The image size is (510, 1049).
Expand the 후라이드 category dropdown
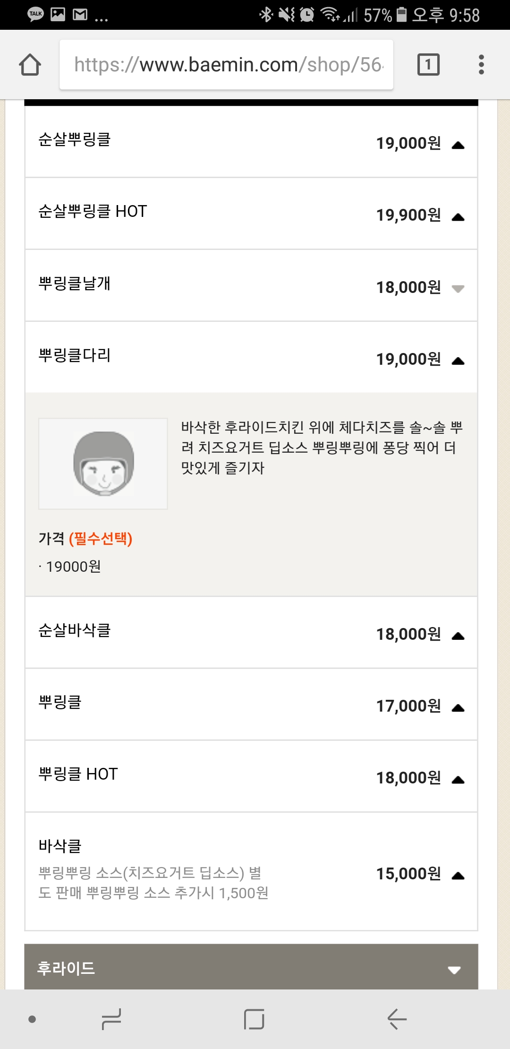(x=454, y=970)
